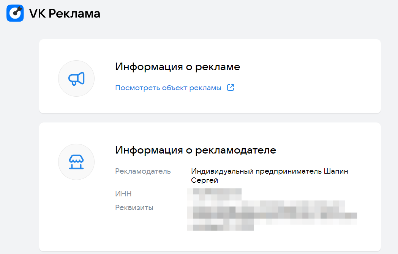Click the VK Реклама title text
Viewport: 398px width, 254px height.
[65, 14]
